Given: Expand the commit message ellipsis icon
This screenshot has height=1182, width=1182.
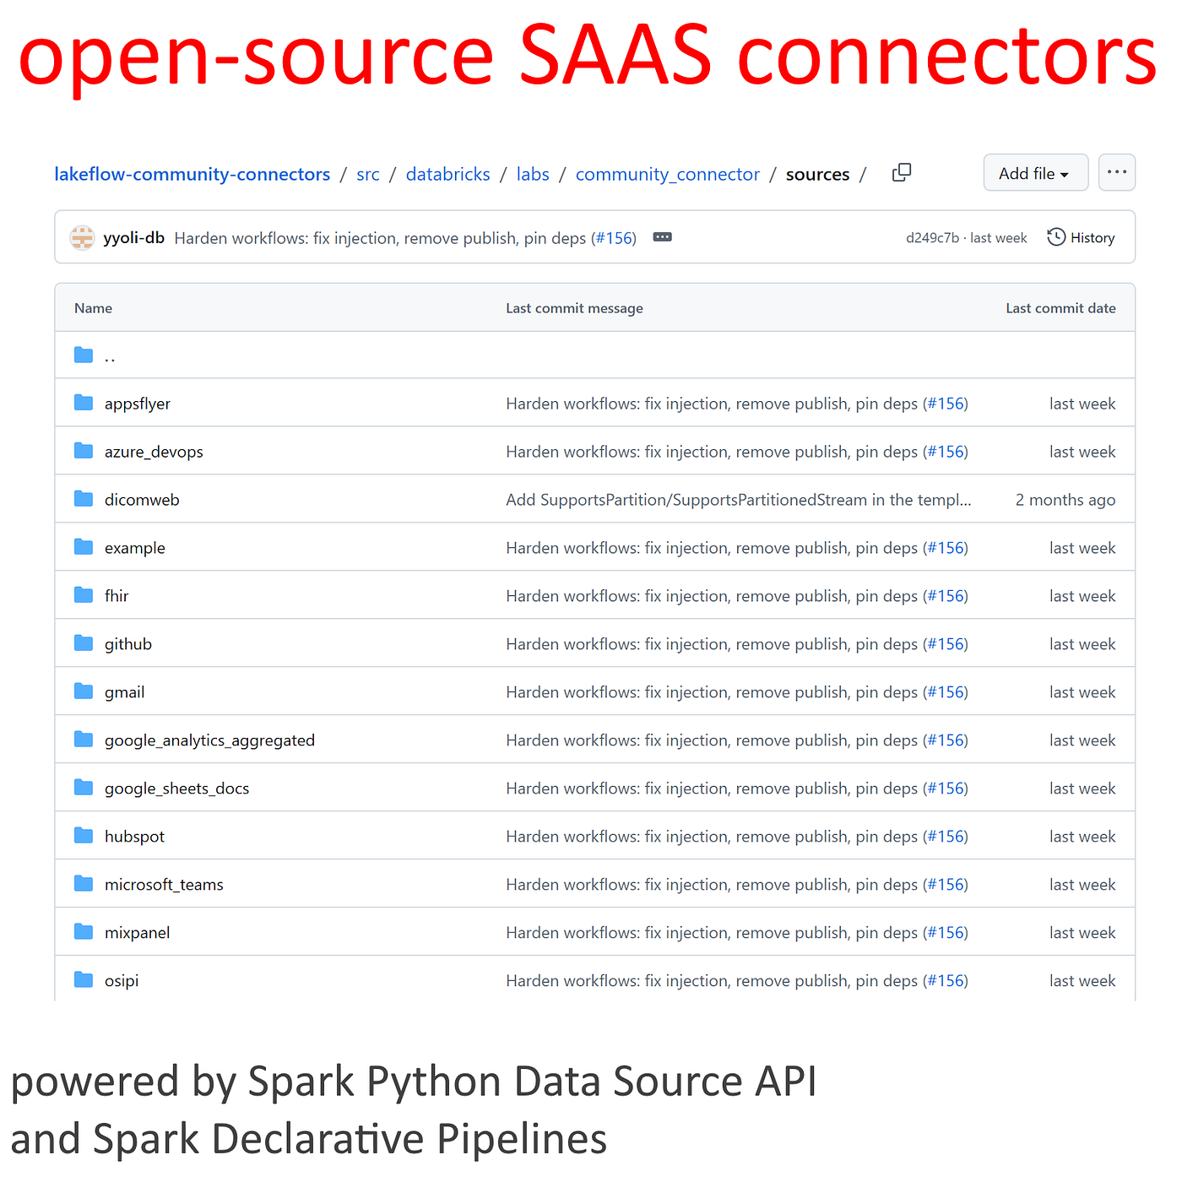Looking at the screenshot, I should pos(663,237).
